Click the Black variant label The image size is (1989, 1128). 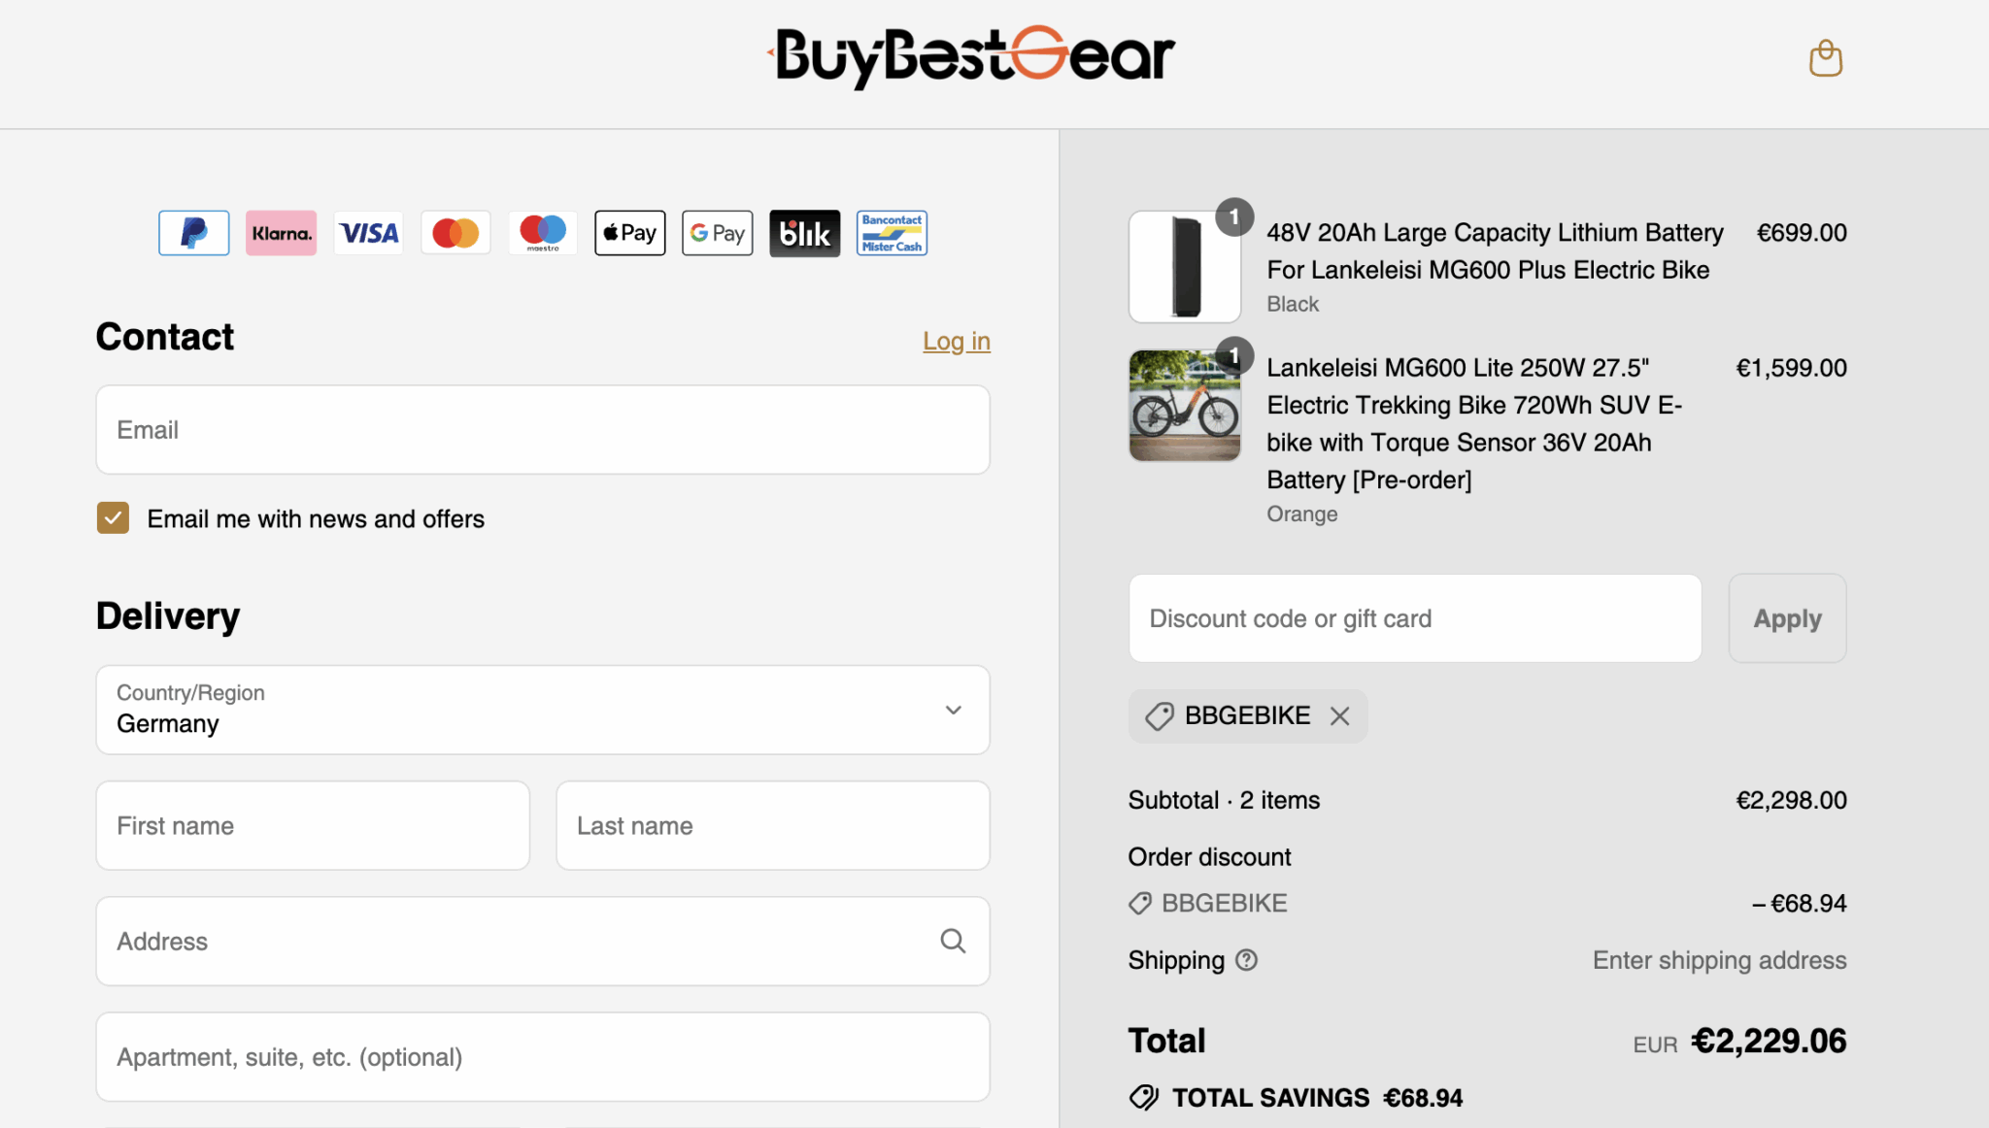(1293, 304)
